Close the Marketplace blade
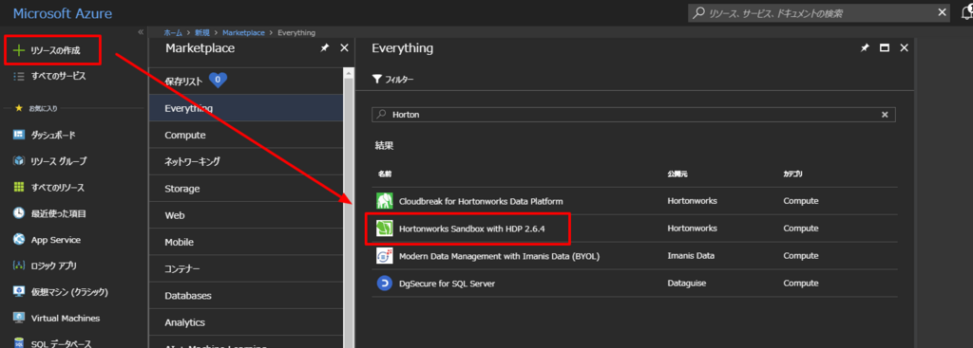 [344, 48]
